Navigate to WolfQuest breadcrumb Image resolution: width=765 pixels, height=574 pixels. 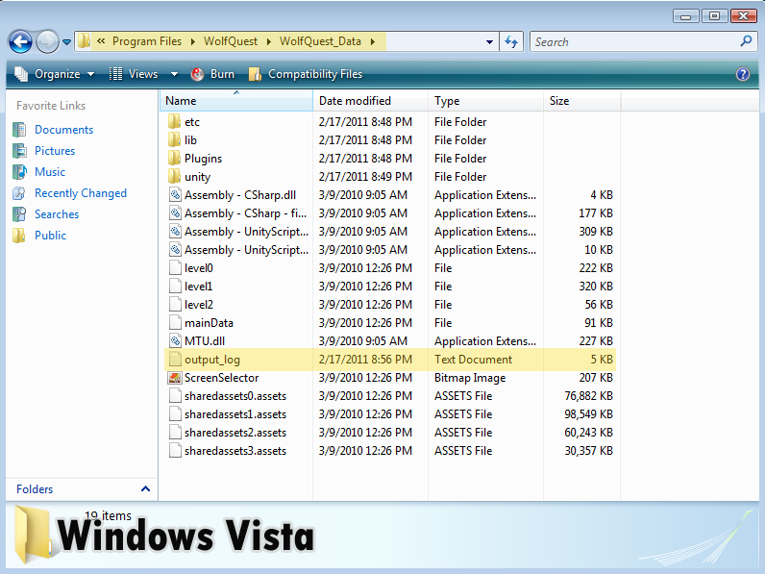click(x=231, y=41)
